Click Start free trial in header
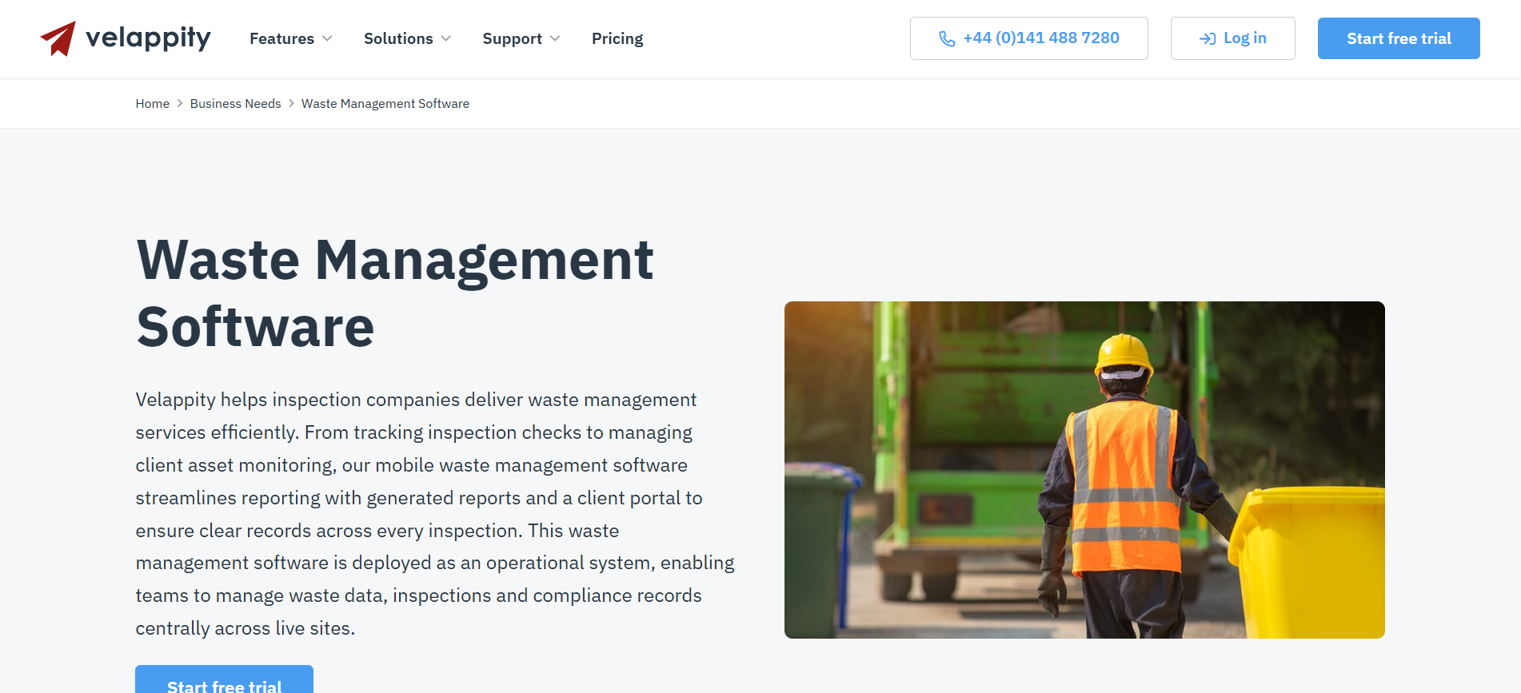This screenshot has width=1521, height=693. pyautogui.click(x=1399, y=38)
